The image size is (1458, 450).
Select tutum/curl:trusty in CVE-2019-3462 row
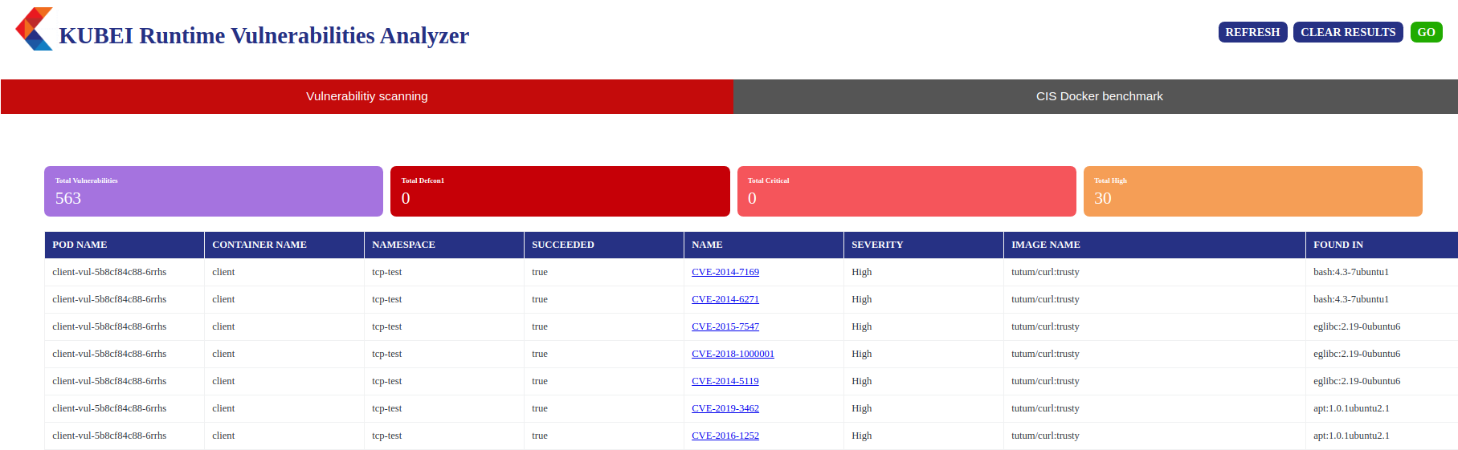[1045, 408]
